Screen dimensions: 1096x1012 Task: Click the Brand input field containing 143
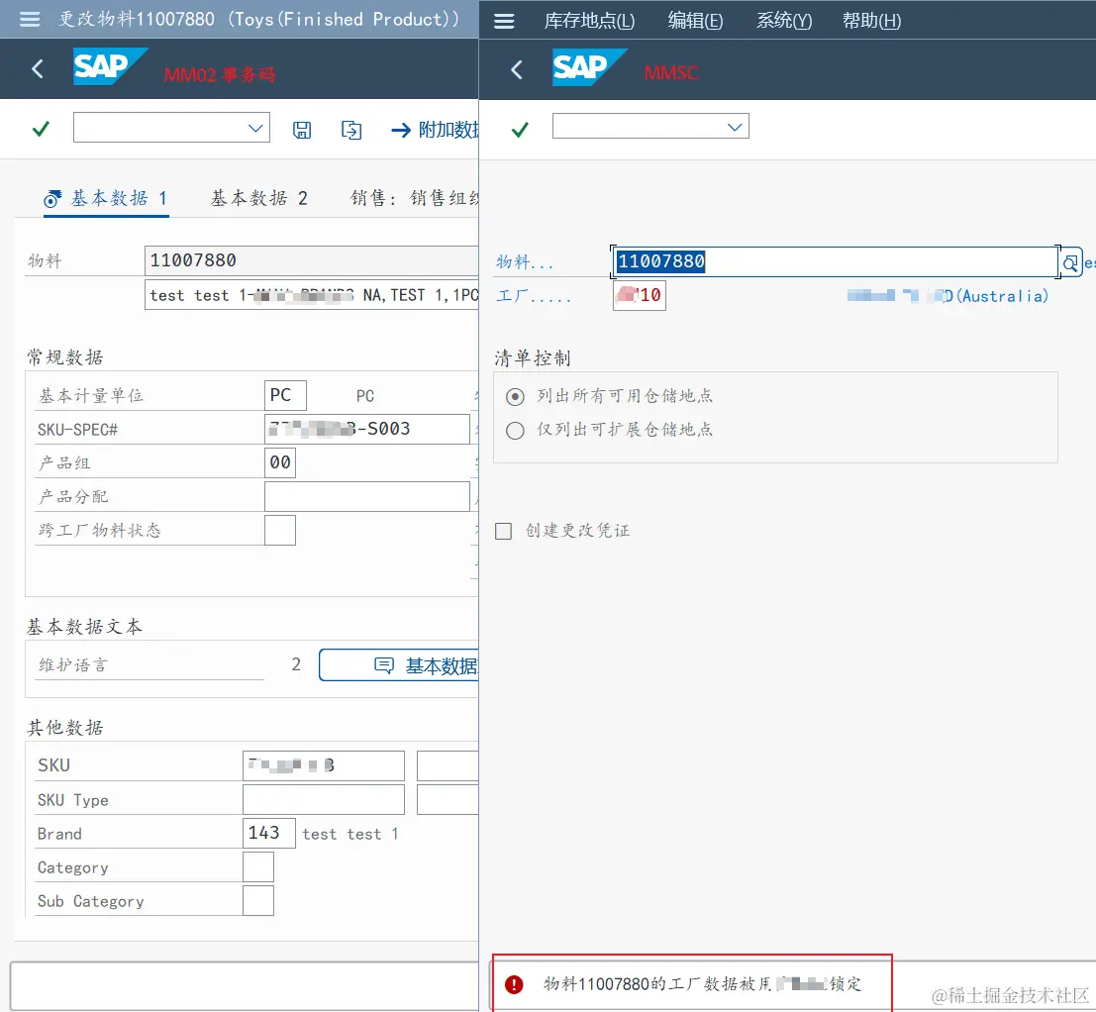269,833
